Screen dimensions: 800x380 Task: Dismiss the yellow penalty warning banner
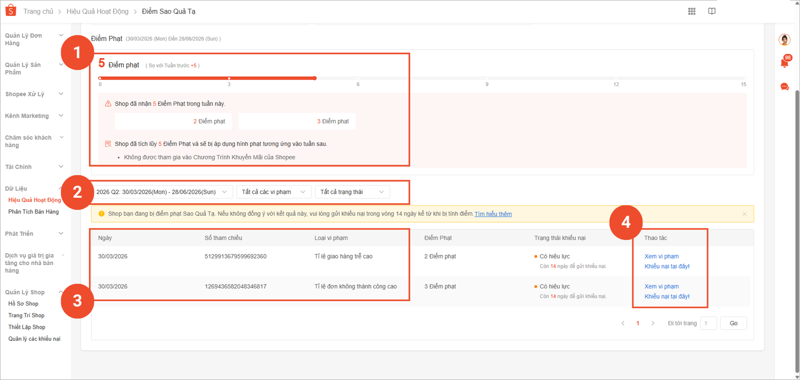point(744,214)
